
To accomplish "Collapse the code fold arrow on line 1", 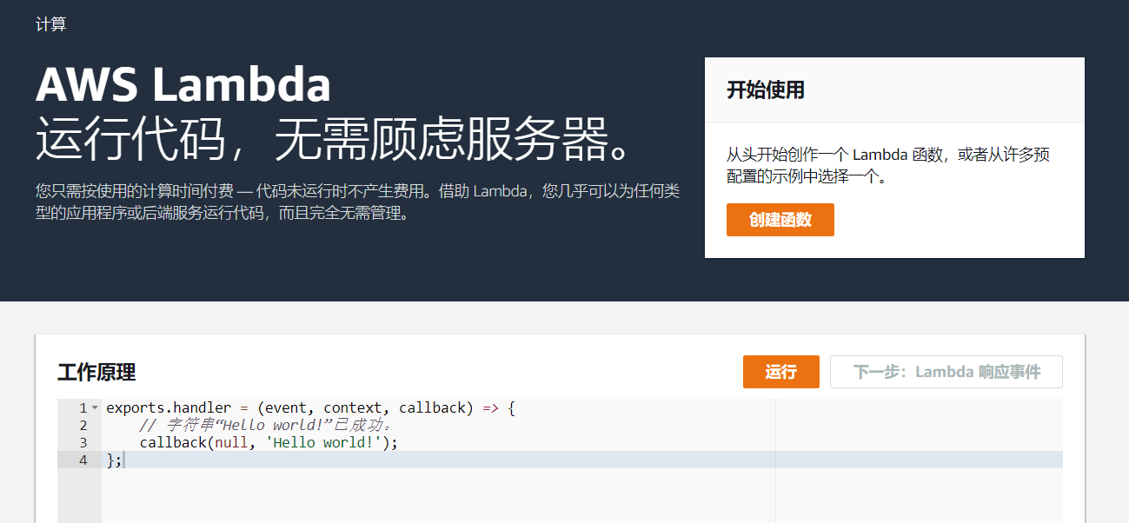I will (x=95, y=407).
